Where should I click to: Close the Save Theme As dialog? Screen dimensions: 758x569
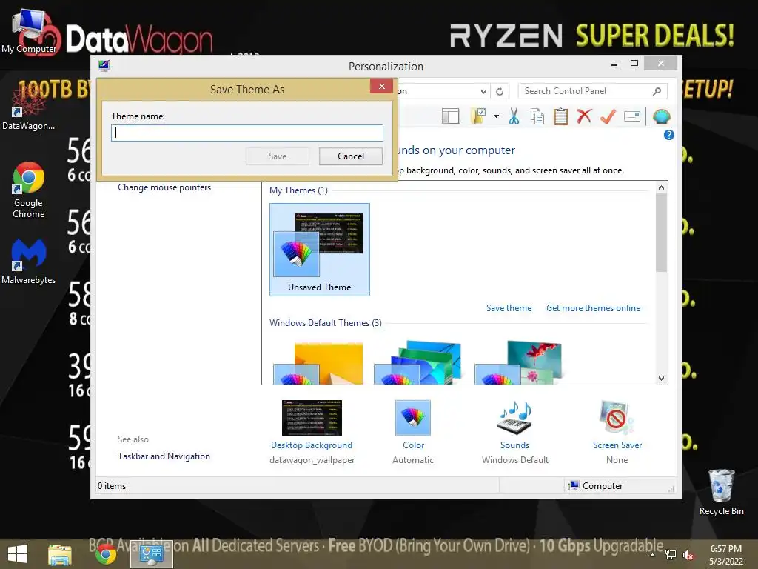click(x=382, y=86)
